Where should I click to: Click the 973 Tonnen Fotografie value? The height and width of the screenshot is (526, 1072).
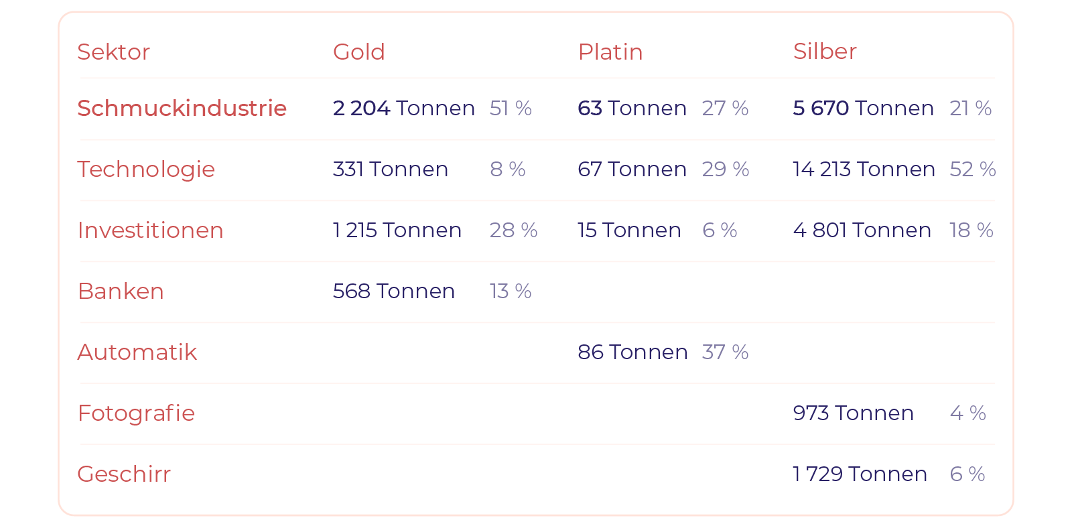[x=853, y=413]
